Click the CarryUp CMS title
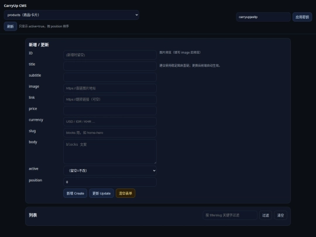The image size is (316, 237). pyautogui.click(x=15, y=6)
